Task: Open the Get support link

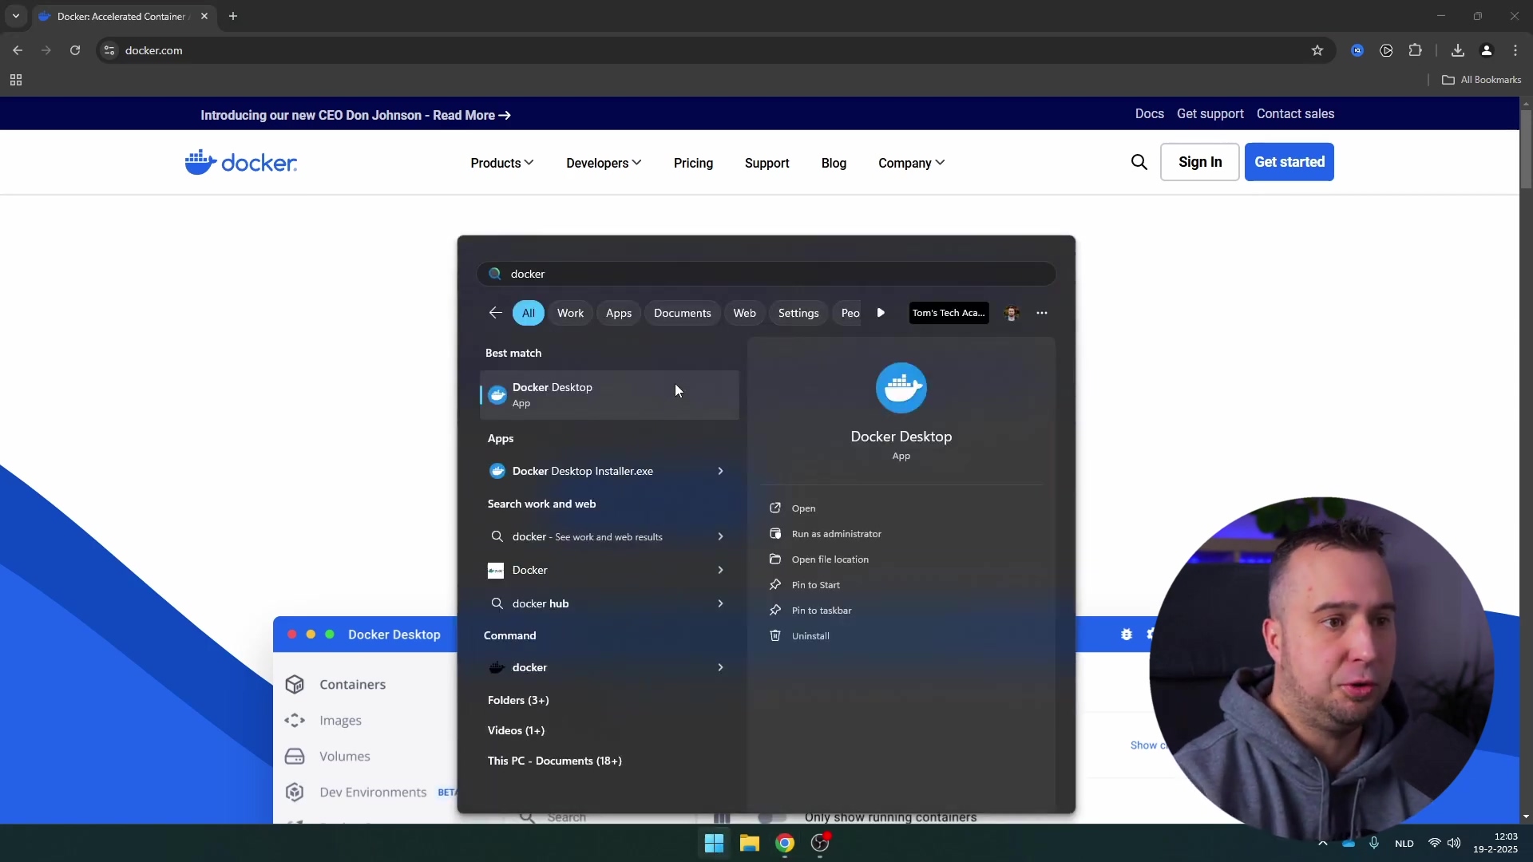Action: 1210,114
